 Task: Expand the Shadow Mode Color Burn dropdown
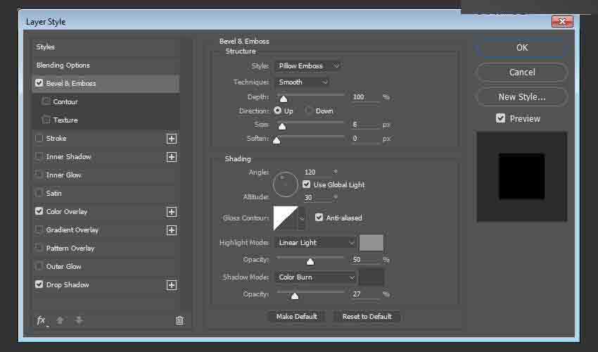point(316,277)
